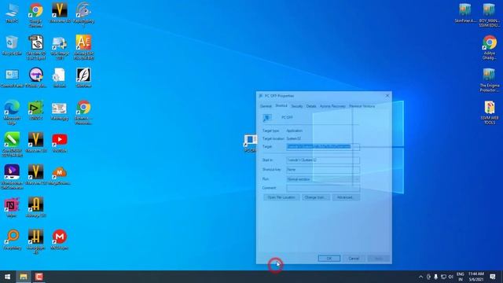Click the Target input field

click(x=323, y=147)
